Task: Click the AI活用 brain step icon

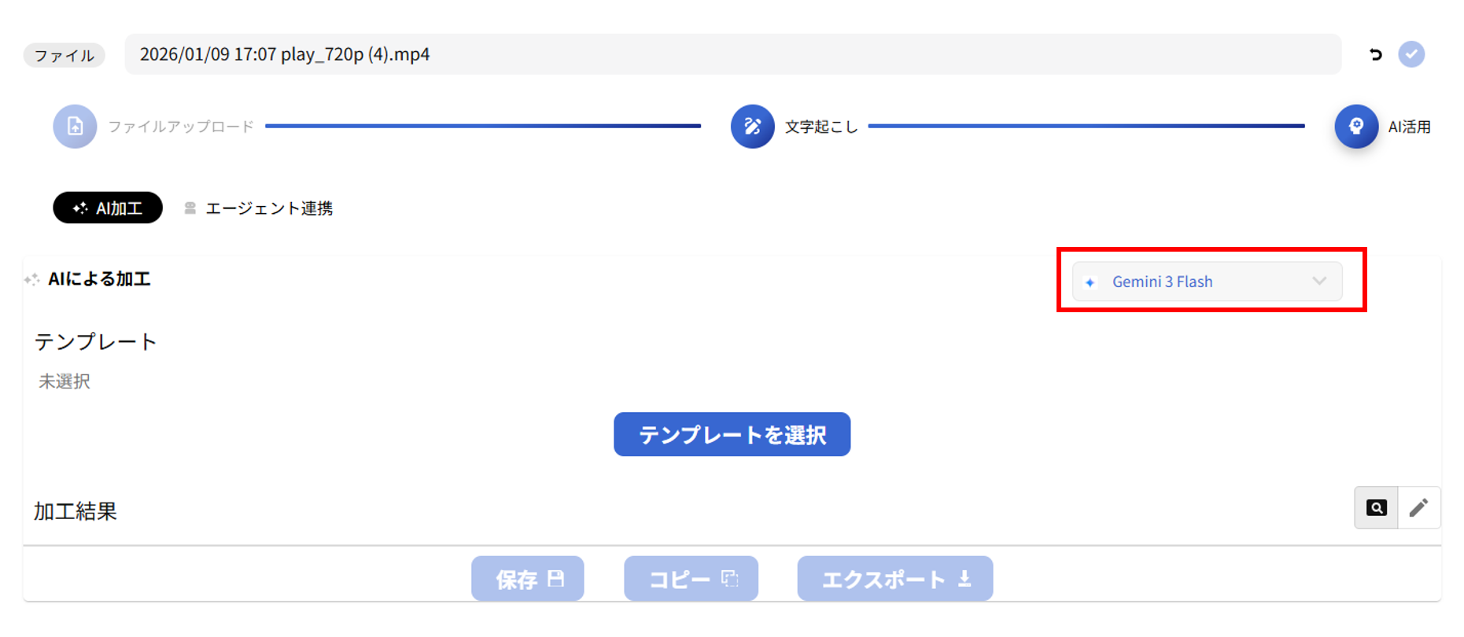Action: [x=1355, y=126]
